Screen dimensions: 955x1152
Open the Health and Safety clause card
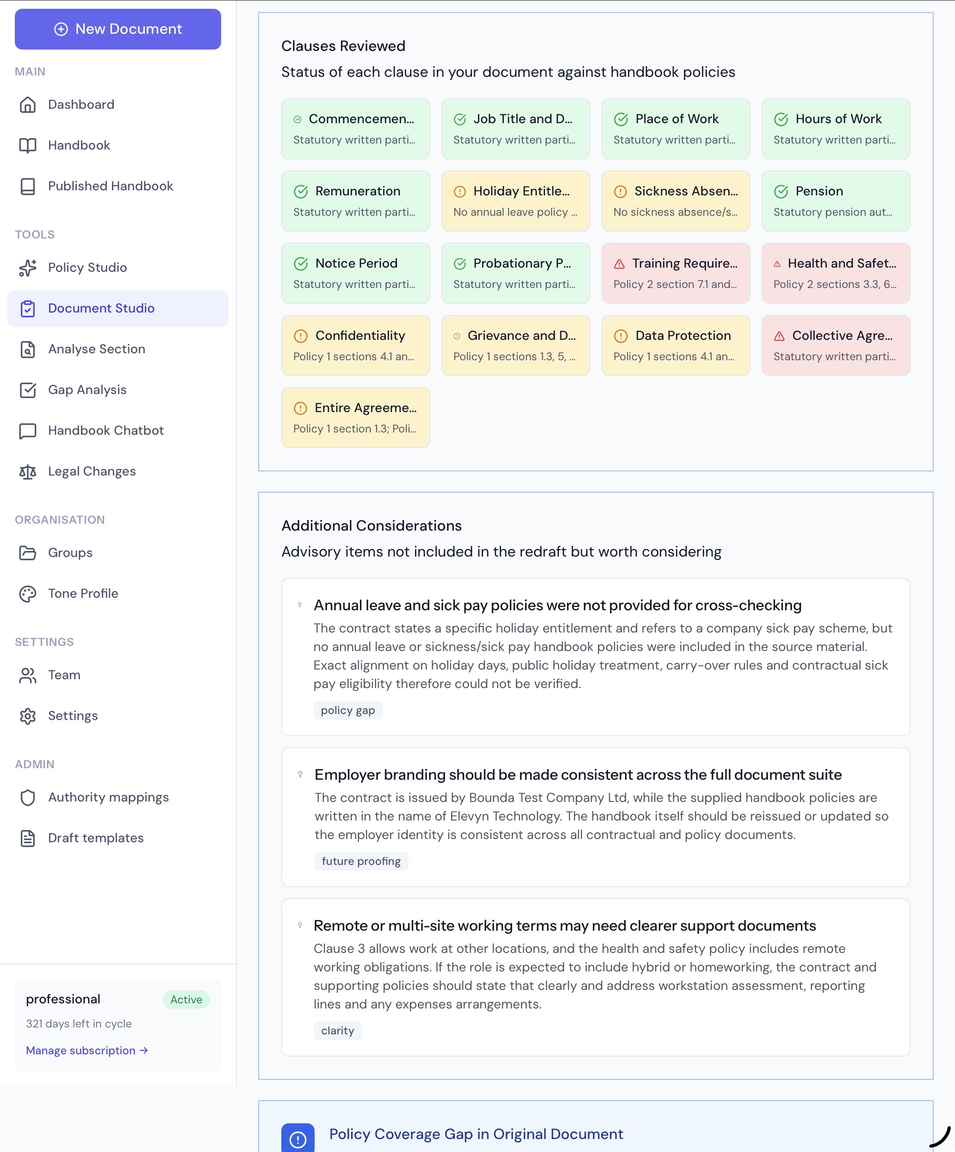click(836, 273)
